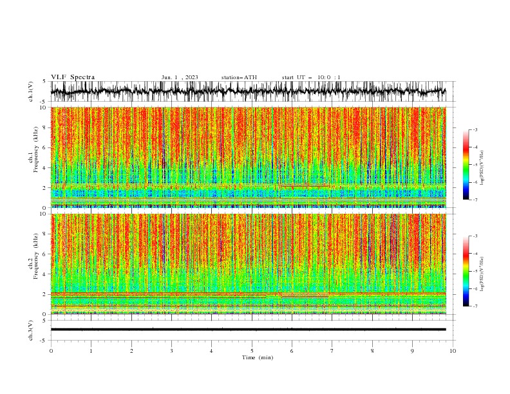Click inside the ch.2 spectrogram panel
The width and height of the screenshot is (510, 394).
pos(248,264)
